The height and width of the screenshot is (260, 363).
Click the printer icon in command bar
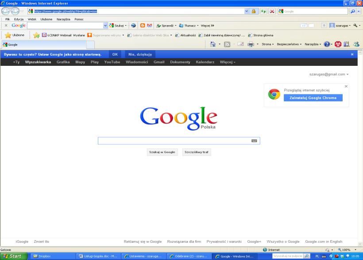[251, 44]
